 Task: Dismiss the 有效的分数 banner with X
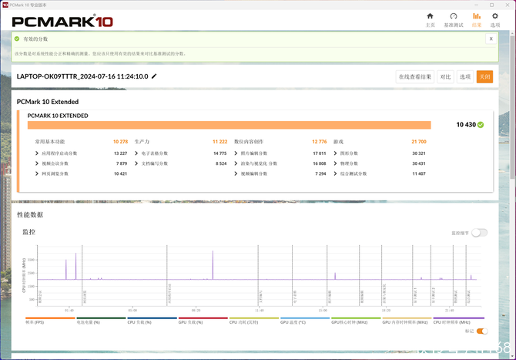click(491, 39)
